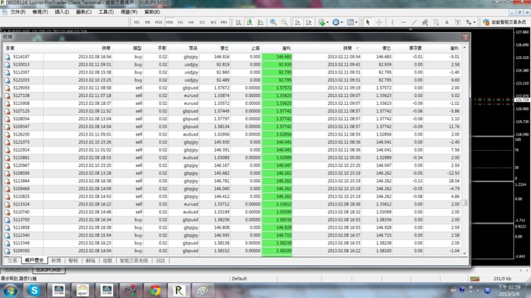531x298 pixels.
Task: Switch to the 交易 (Trade) tab
Action: [12, 260]
